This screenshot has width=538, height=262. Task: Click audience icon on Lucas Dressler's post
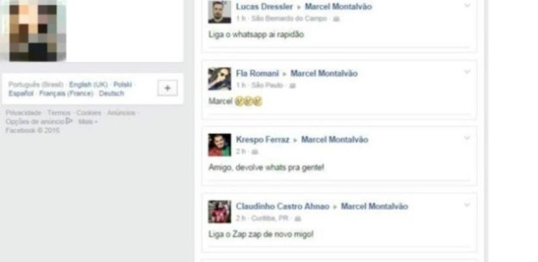pos(336,19)
